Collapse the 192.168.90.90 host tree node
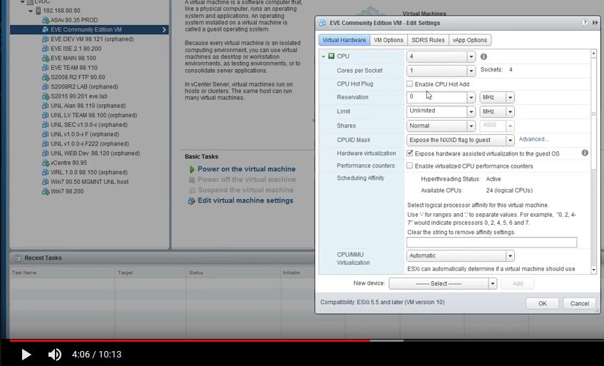The image size is (604, 366). click(31, 11)
